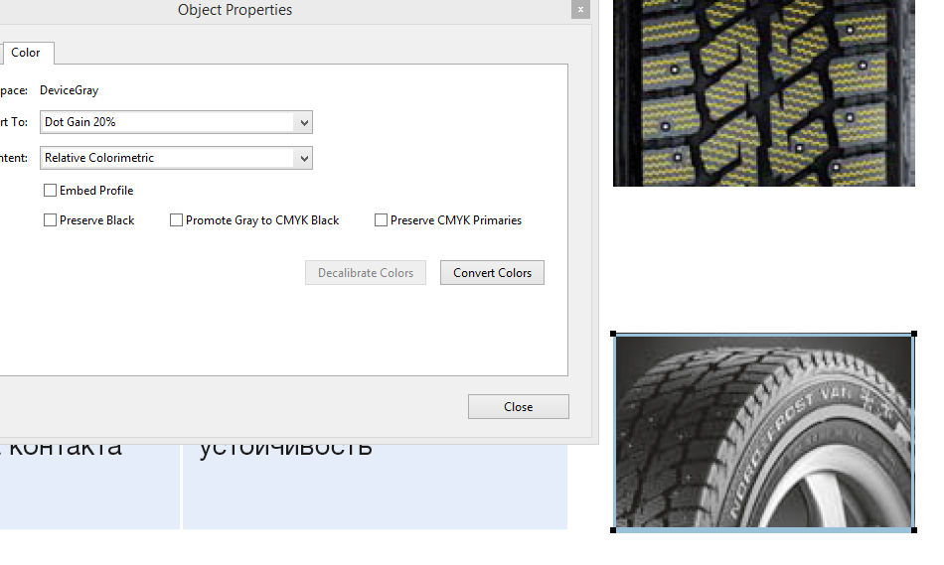Open the Relative Colorimetric intent dropdown
This screenshot has height=565, width=944.
point(177,158)
